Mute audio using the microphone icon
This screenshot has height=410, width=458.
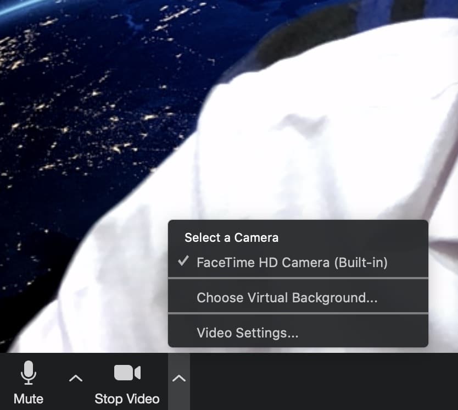pyautogui.click(x=29, y=373)
